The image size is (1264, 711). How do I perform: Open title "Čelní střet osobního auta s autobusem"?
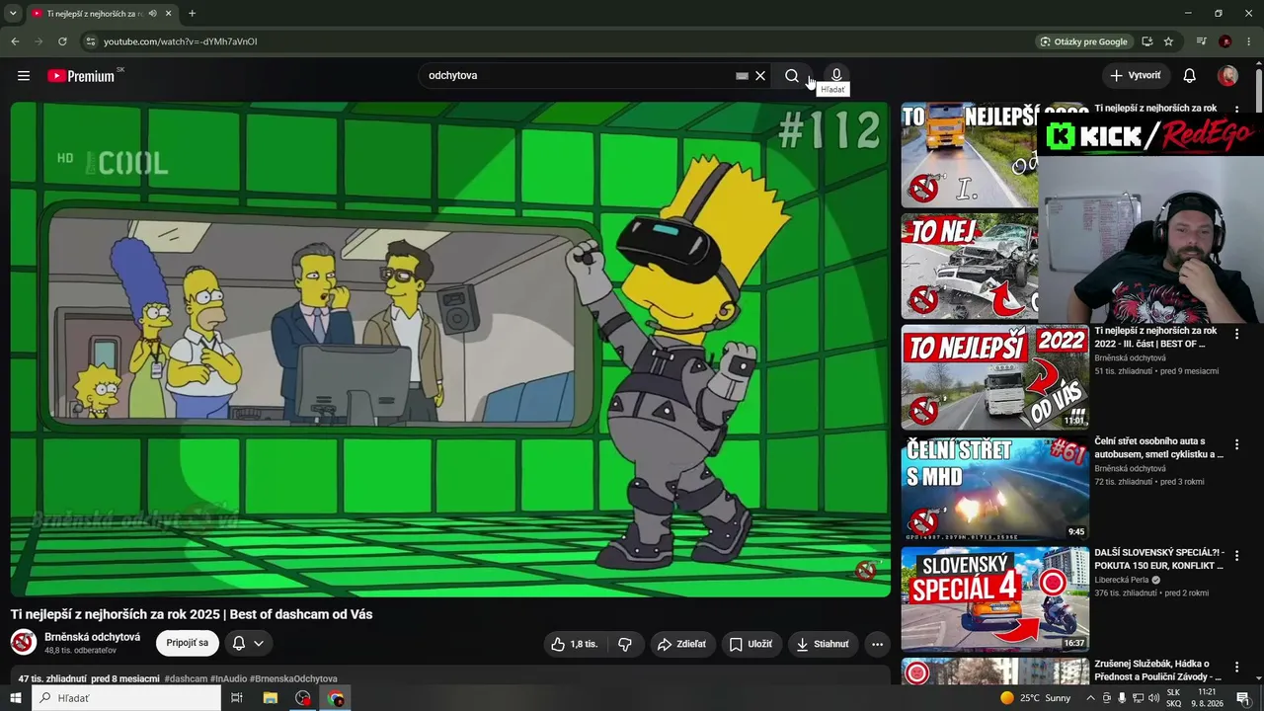[1159, 448]
